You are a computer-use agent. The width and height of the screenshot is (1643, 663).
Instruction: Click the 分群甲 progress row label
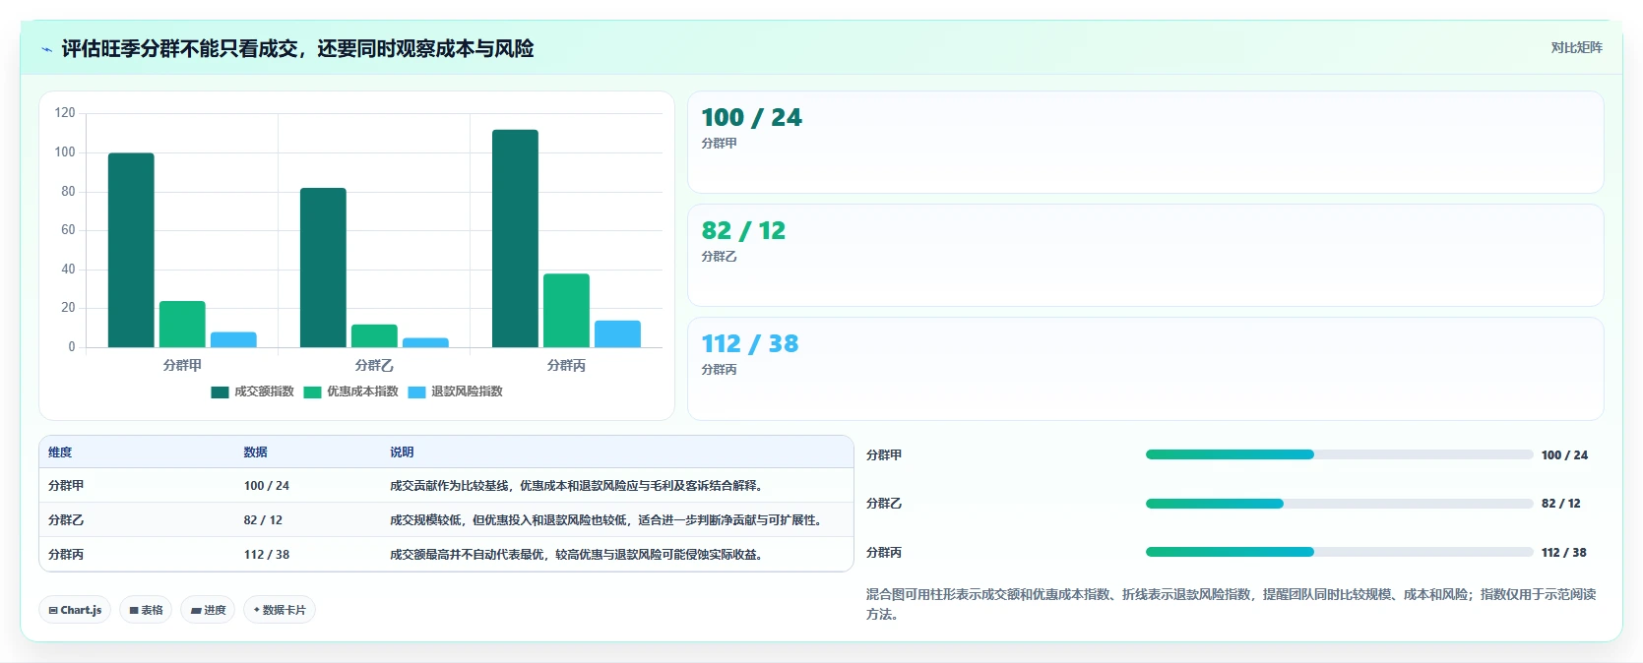[x=884, y=455]
